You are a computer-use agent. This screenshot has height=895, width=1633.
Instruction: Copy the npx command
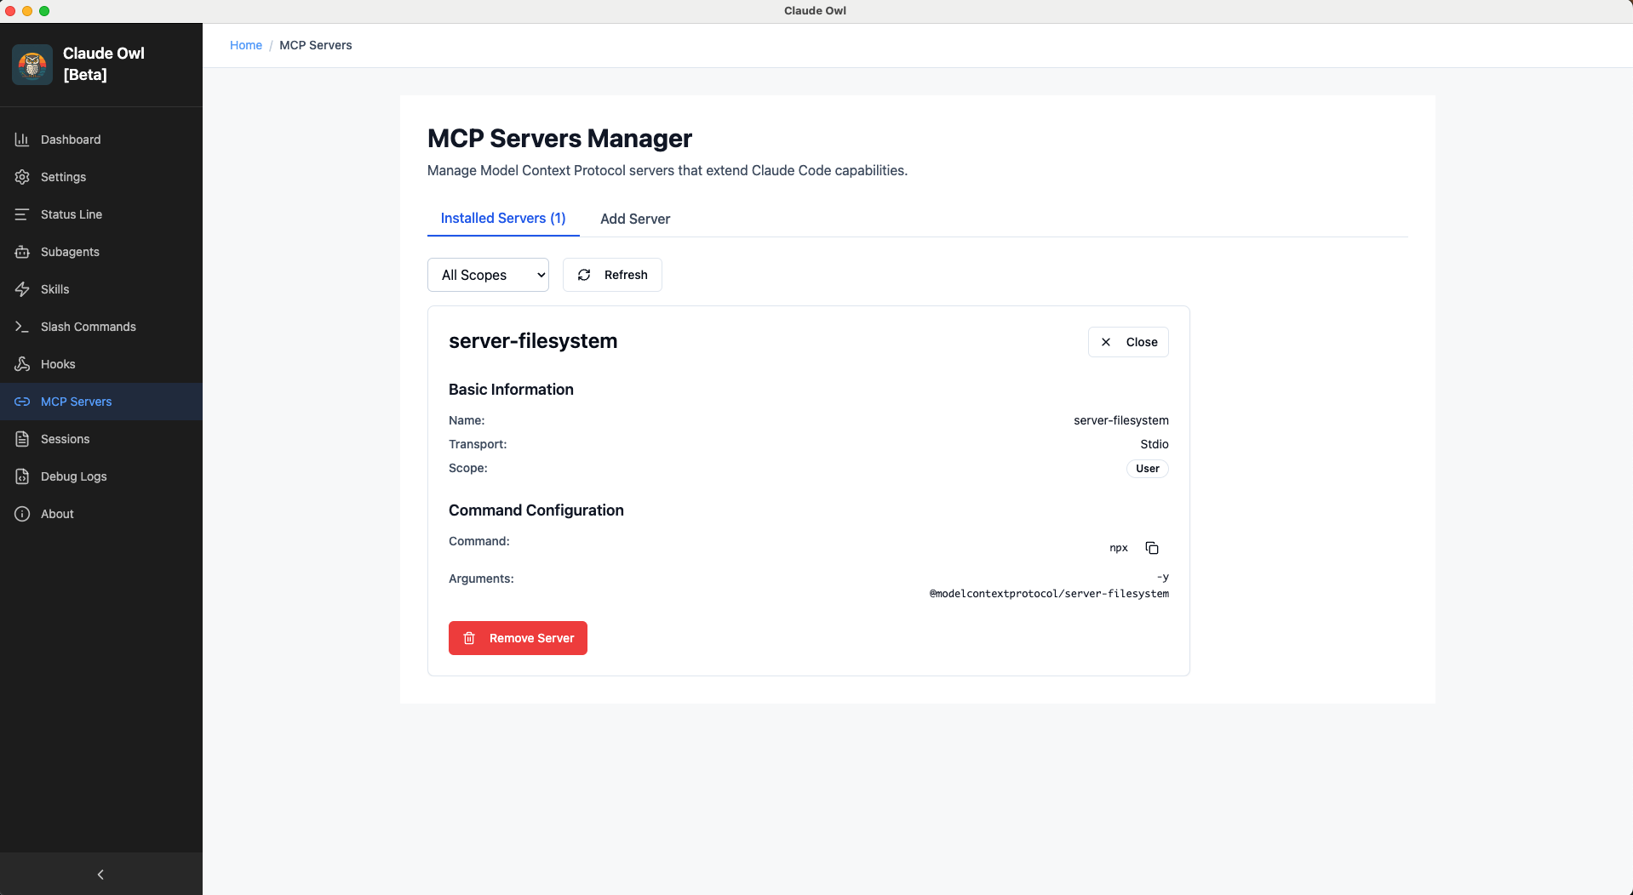(x=1152, y=548)
